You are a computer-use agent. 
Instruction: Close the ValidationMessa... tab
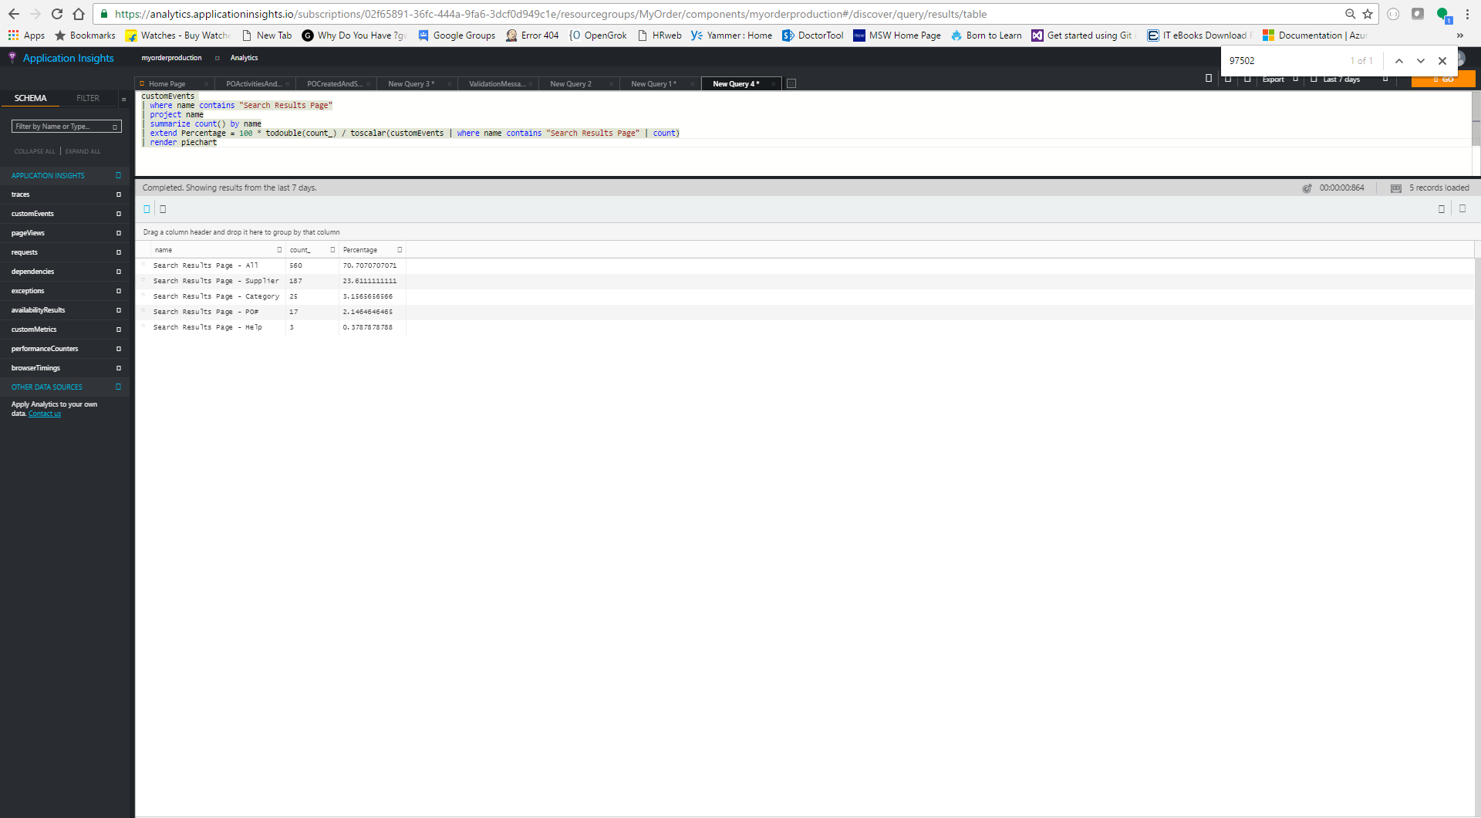coord(531,84)
